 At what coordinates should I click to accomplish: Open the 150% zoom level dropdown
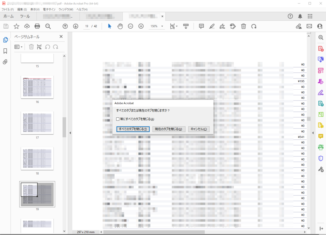click(x=162, y=26)
